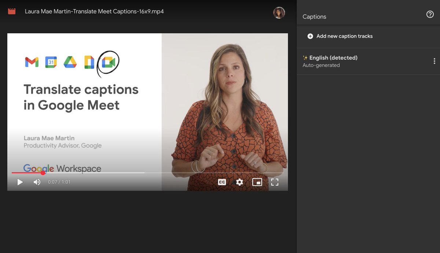The width and height of the screenshot is (440, 253).
Task: Open user account avatar
Action: (279, 13)
